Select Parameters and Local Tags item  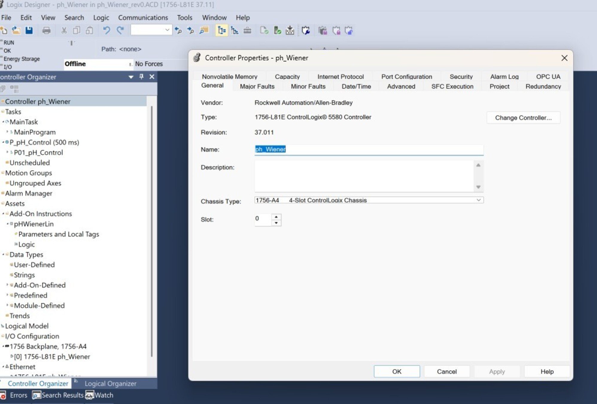[59, 234]
